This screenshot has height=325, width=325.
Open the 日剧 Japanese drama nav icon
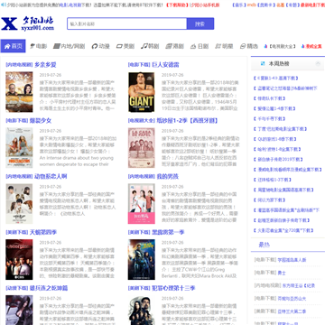193,46
